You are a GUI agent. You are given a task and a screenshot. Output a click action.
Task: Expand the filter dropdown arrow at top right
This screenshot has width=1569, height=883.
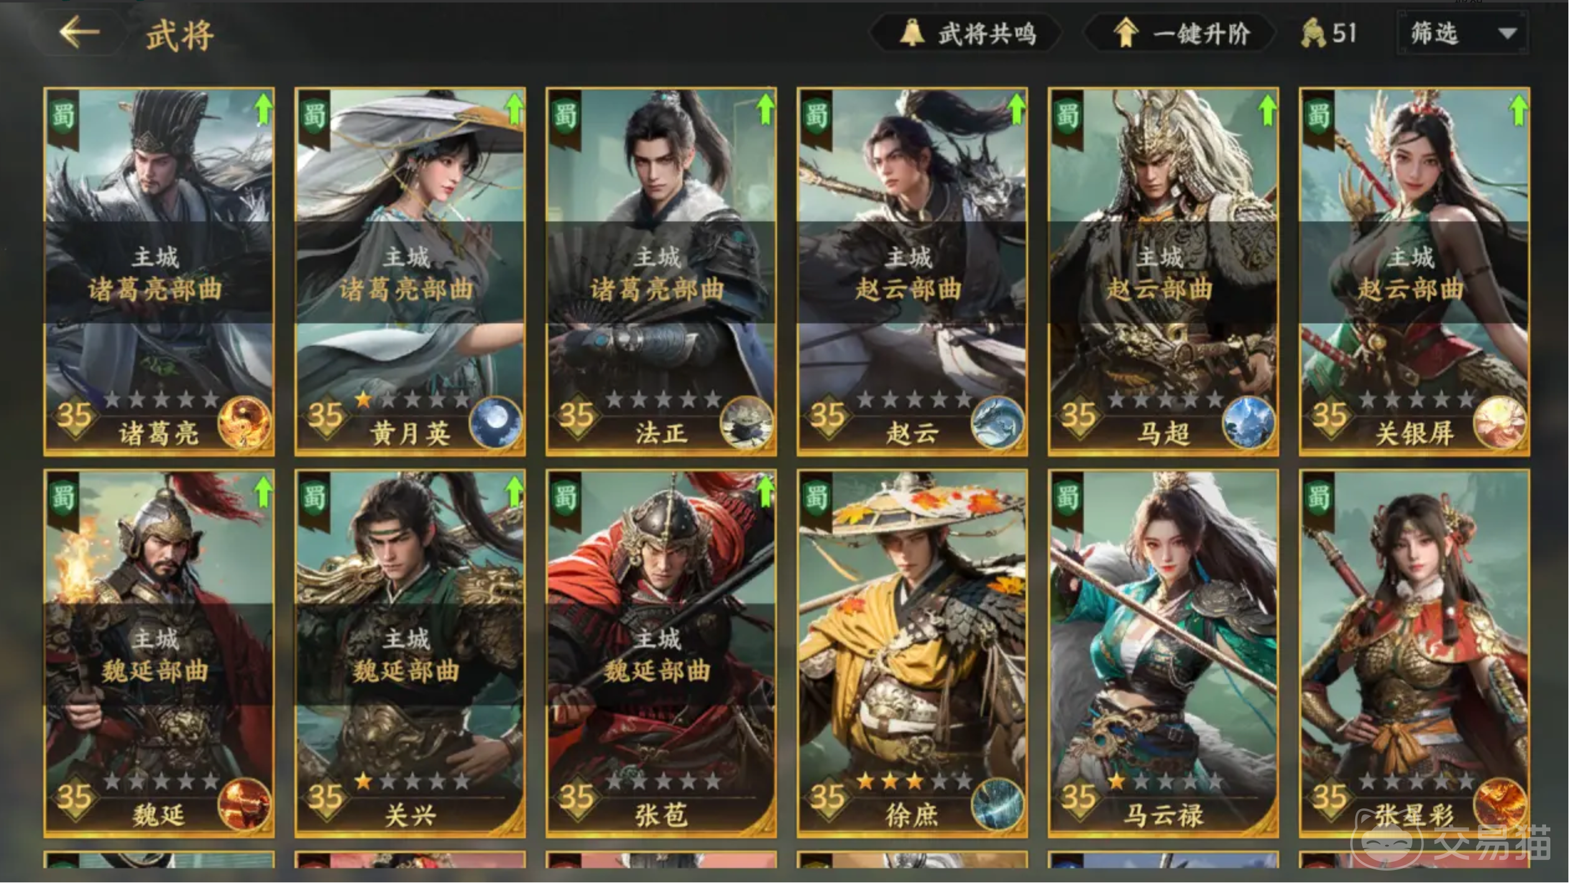(x=1507, y=34)
